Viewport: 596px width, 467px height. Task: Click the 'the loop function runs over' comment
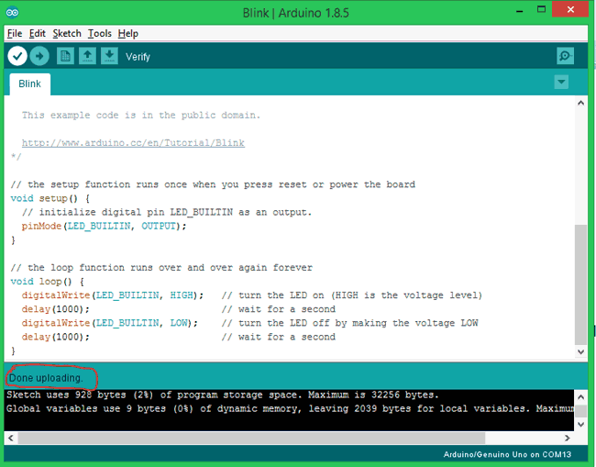[x=161, y=268]
